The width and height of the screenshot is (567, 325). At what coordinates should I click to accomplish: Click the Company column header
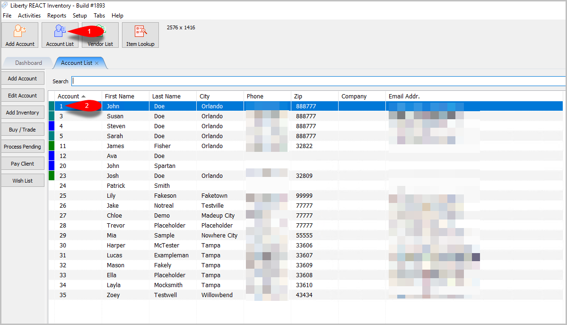pyautogui.click(x=362, y=96)
